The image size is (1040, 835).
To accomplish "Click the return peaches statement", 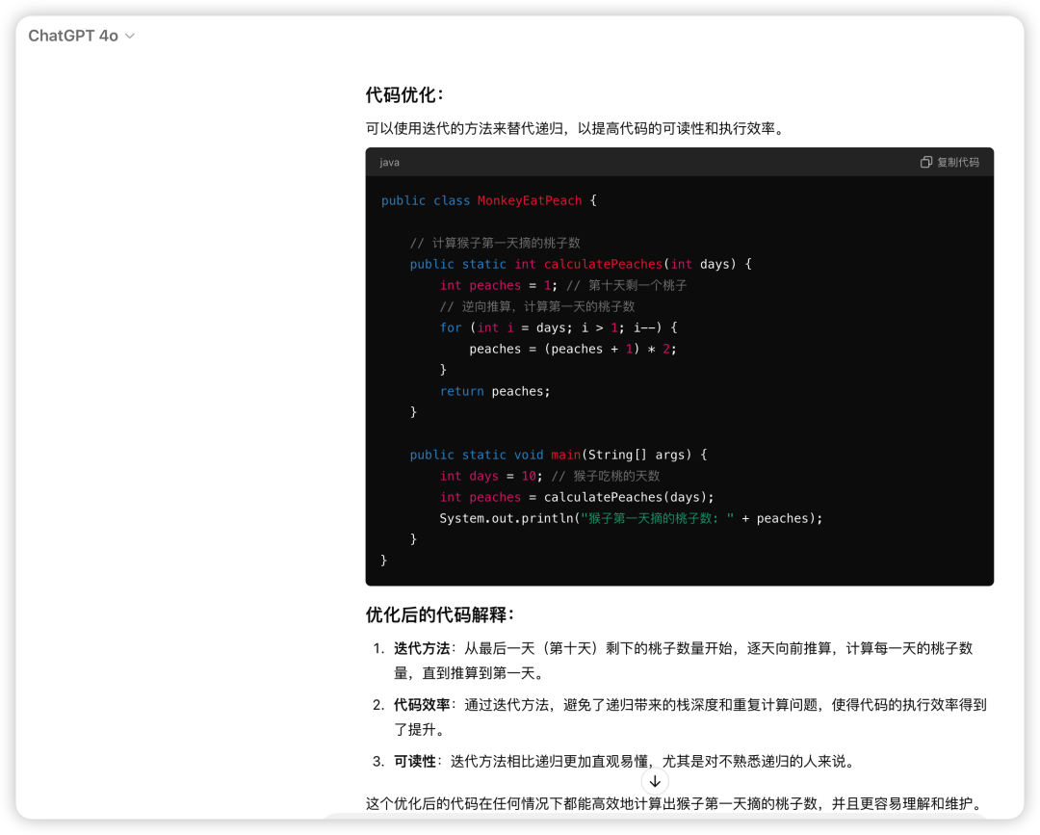I will pyautogui.click(x=495, y=391).
